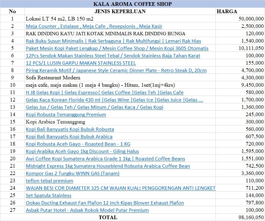
Task: Select the price 245,000
Action: pos(240,114)
